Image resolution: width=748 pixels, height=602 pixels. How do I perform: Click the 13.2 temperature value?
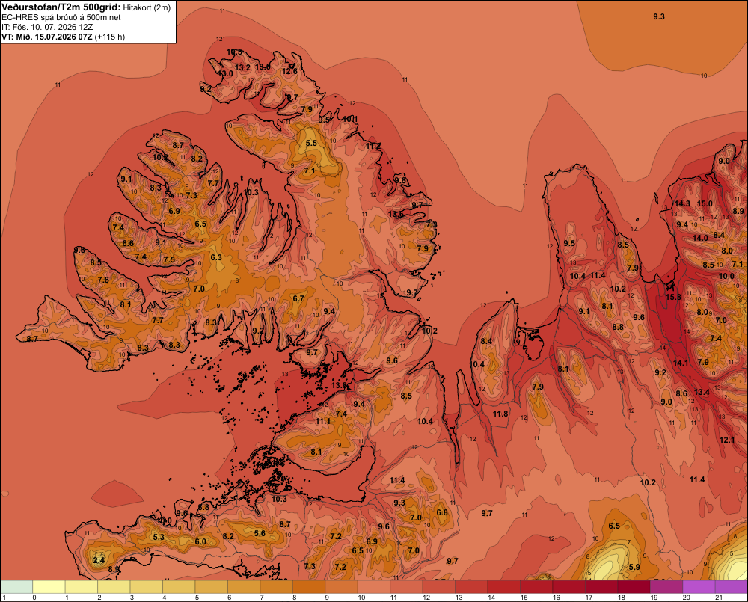[x=242, y=67]
